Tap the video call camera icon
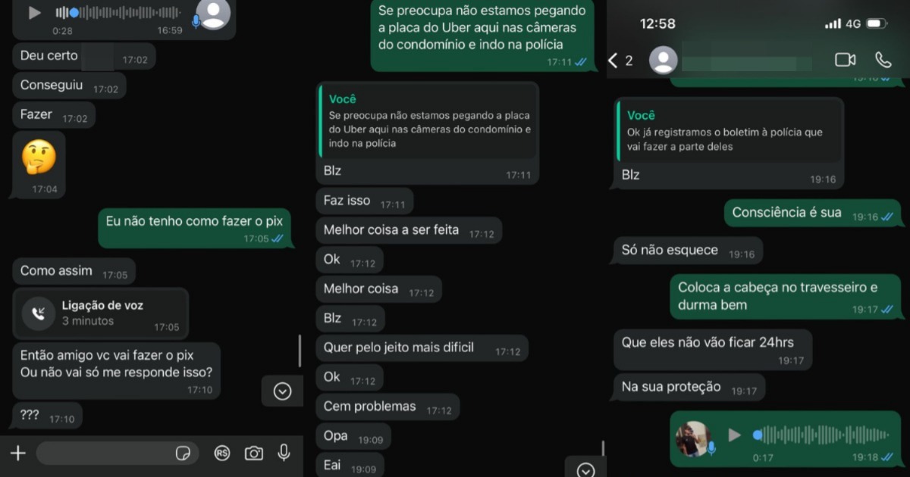Image resolution: width=910 pixels, height=477 pixels. [x=845, y=60]
